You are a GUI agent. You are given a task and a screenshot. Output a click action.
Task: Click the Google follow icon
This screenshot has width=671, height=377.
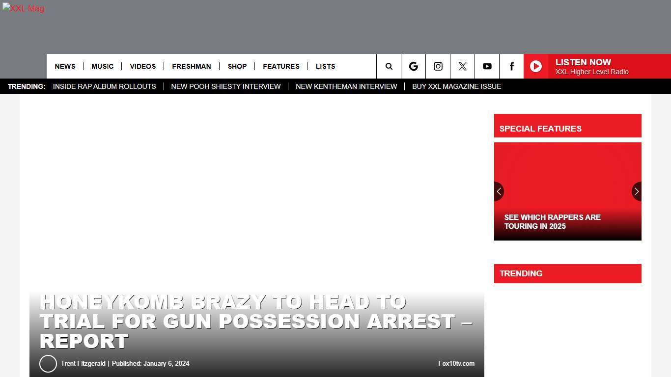point(413,66)
